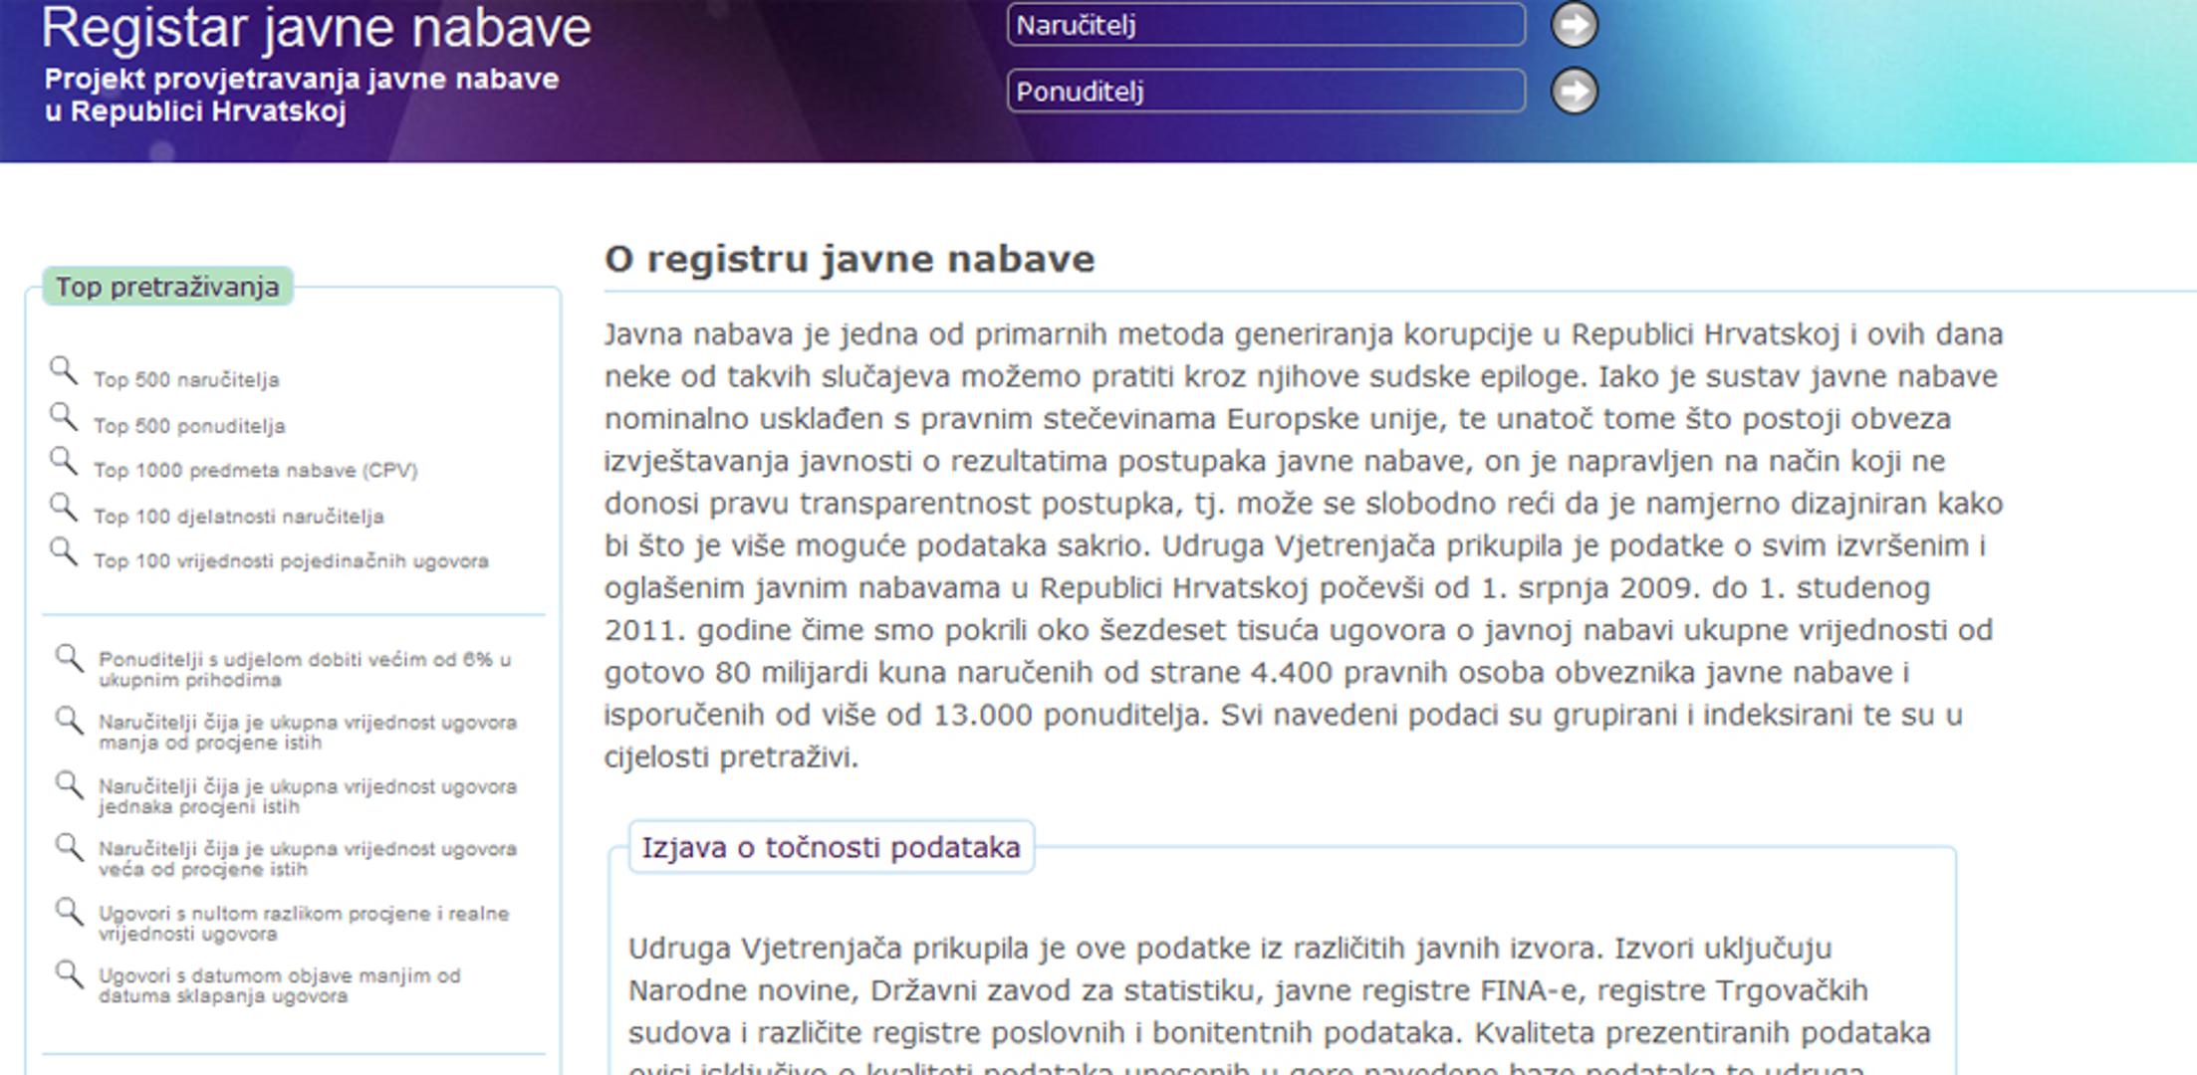The height and width of the screenshot is (1075, 2197).
Task: Click magnifier icon beside Ugovori s nultom razlikom
Action: point(69,912)
